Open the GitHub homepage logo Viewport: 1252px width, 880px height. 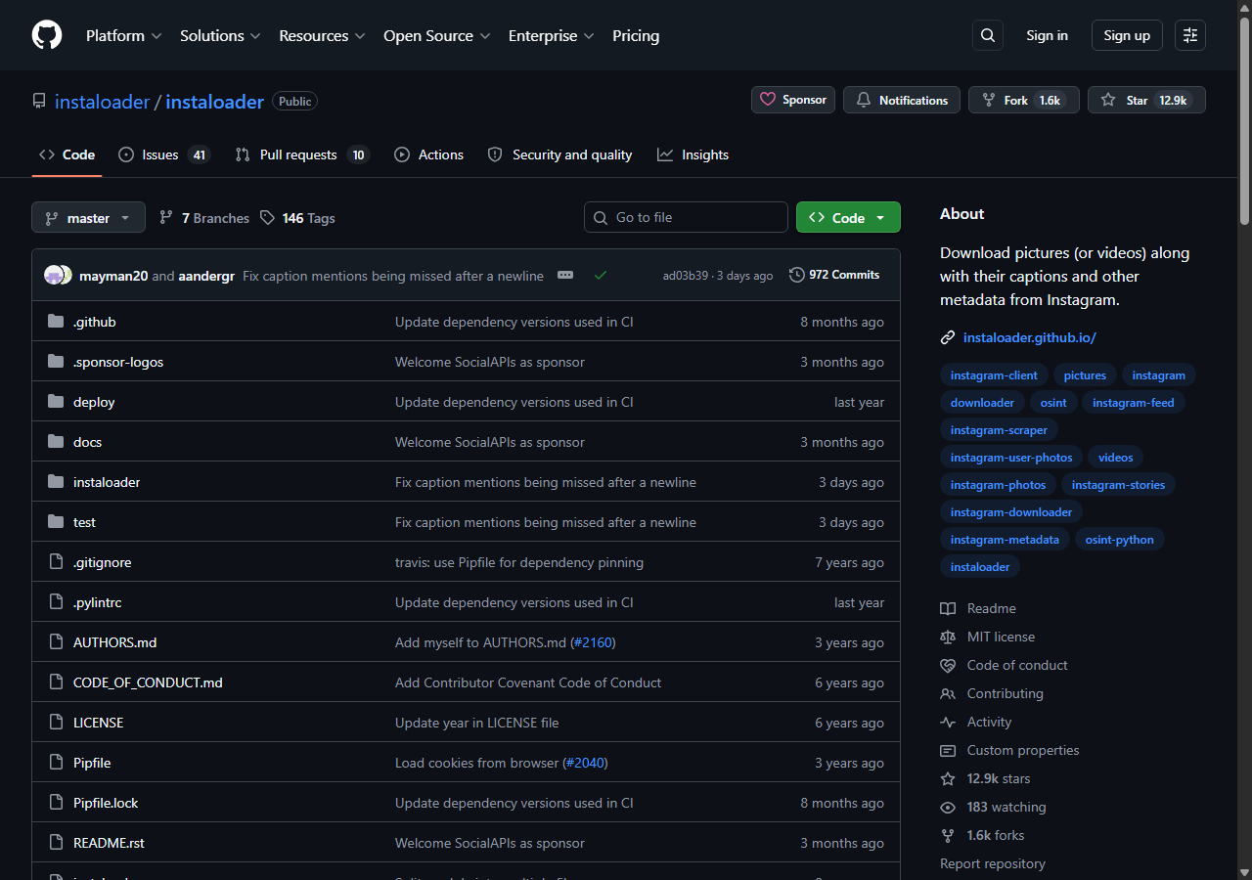[47, 35]
